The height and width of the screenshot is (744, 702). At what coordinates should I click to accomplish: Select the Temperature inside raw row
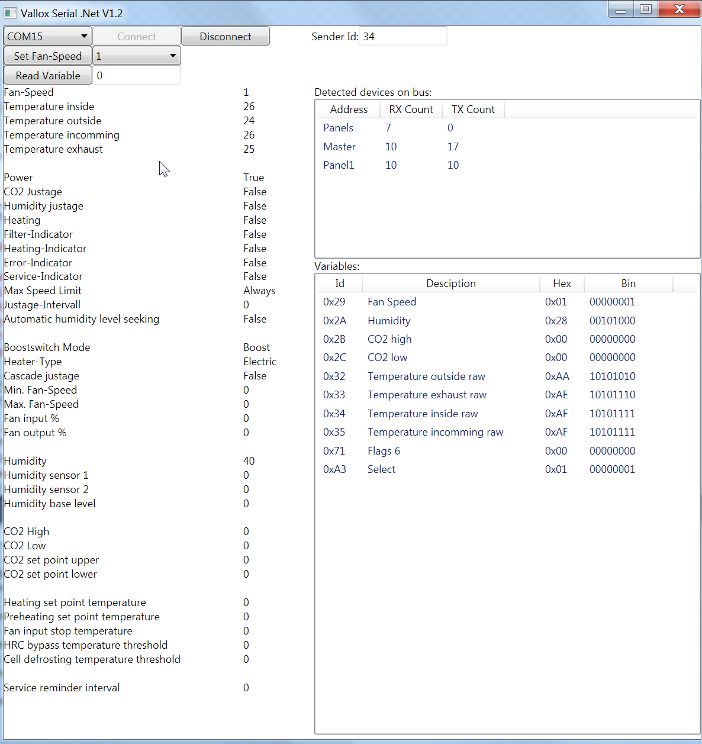pyautogui.click(x=507, y=414)
